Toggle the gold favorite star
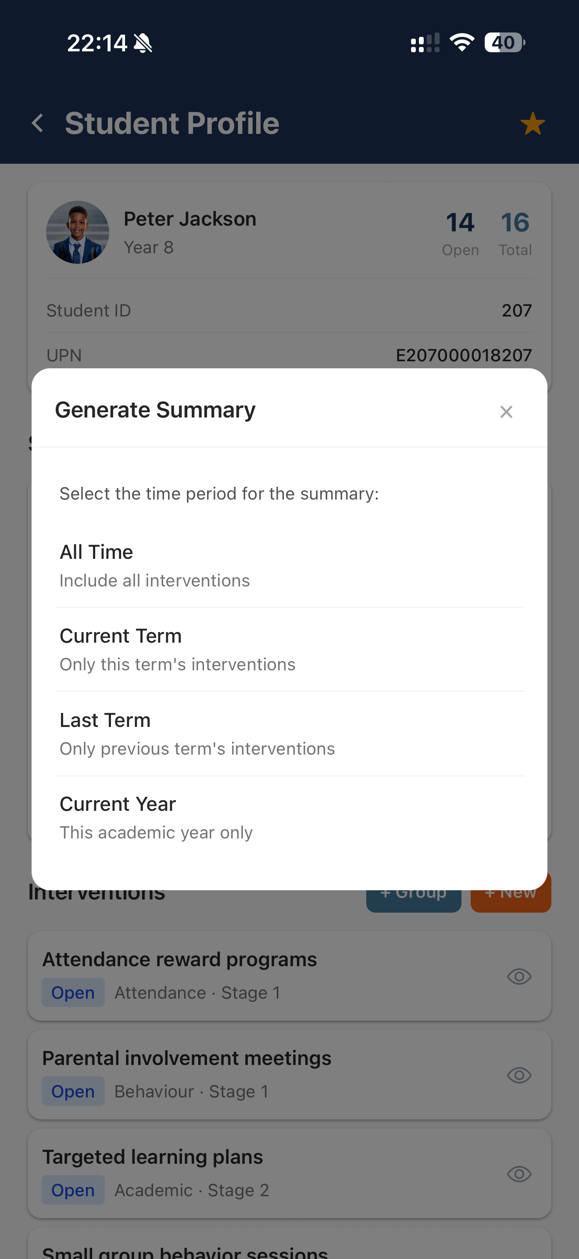 532,123
